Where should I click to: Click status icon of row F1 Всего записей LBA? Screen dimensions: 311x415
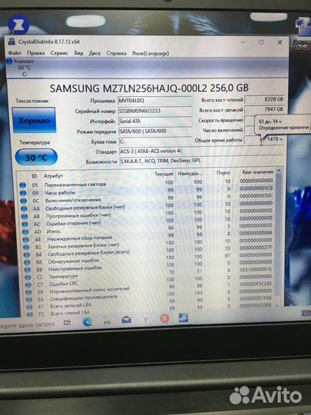click(x=30, y=307)
